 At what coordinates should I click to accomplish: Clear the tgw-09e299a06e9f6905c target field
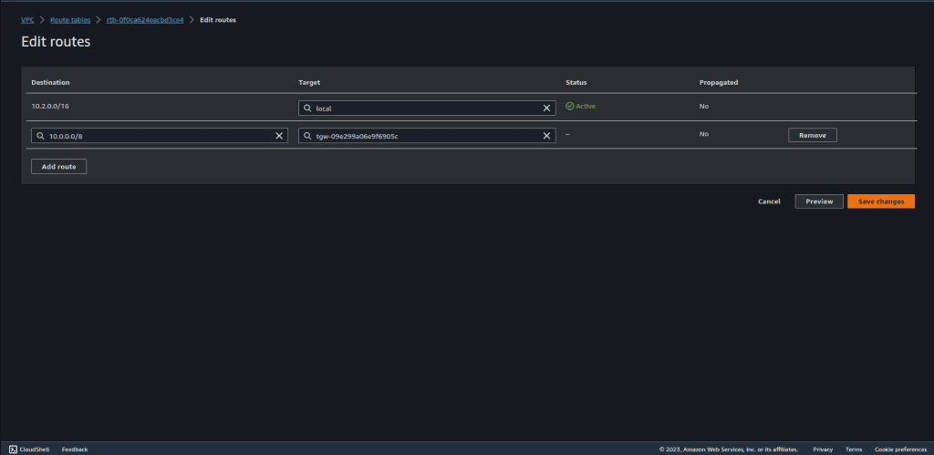[546, 136]
